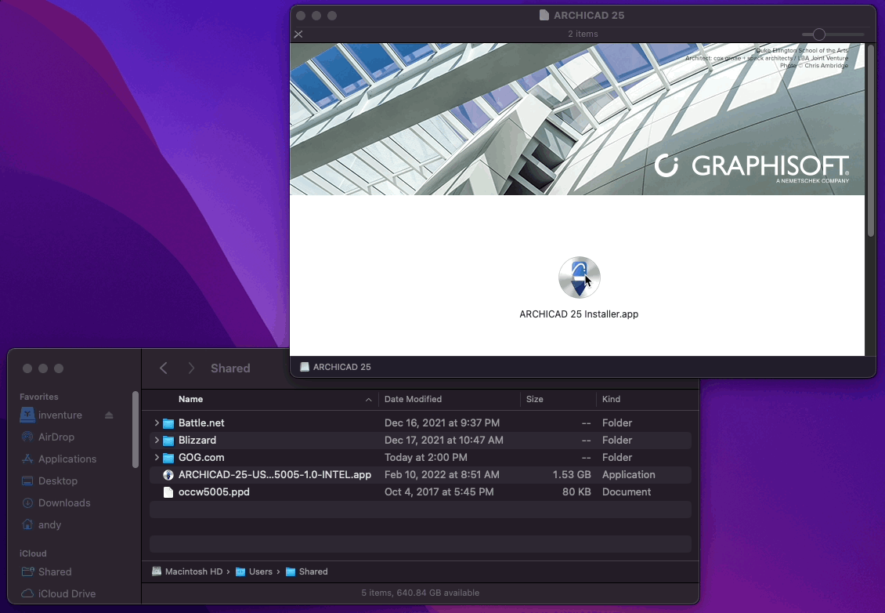
Task: Click Macintosh HD in Finder path bar
Action: pos(187,571)
